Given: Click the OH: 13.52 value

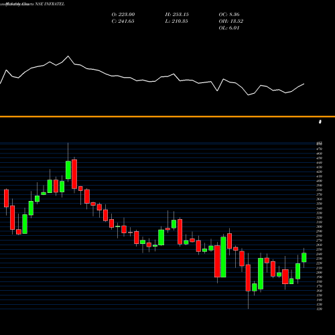Looking at the screenshot, I should click(x=231, y=21).
